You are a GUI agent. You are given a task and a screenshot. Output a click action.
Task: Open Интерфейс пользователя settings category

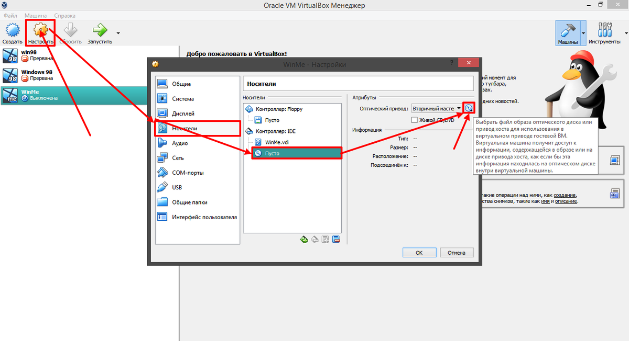(x=198, y=217)
